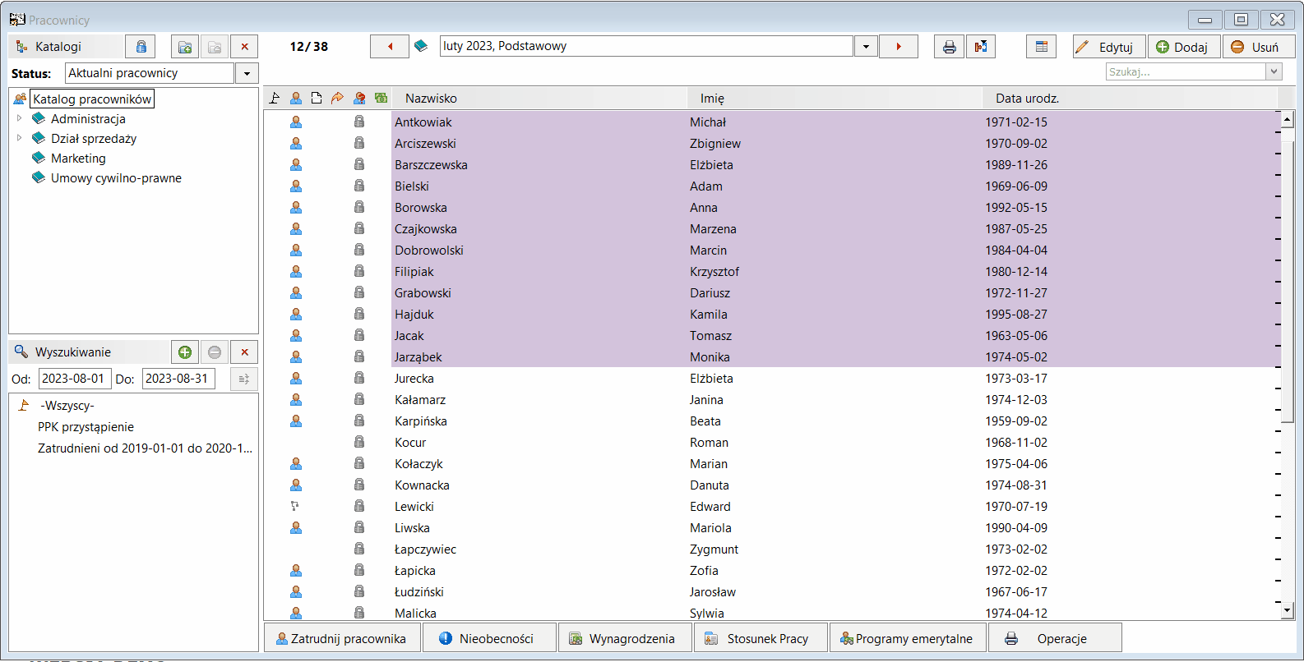
Task: Click the lock icon in Łapczywiec row
Action: [x=359, y=549]
